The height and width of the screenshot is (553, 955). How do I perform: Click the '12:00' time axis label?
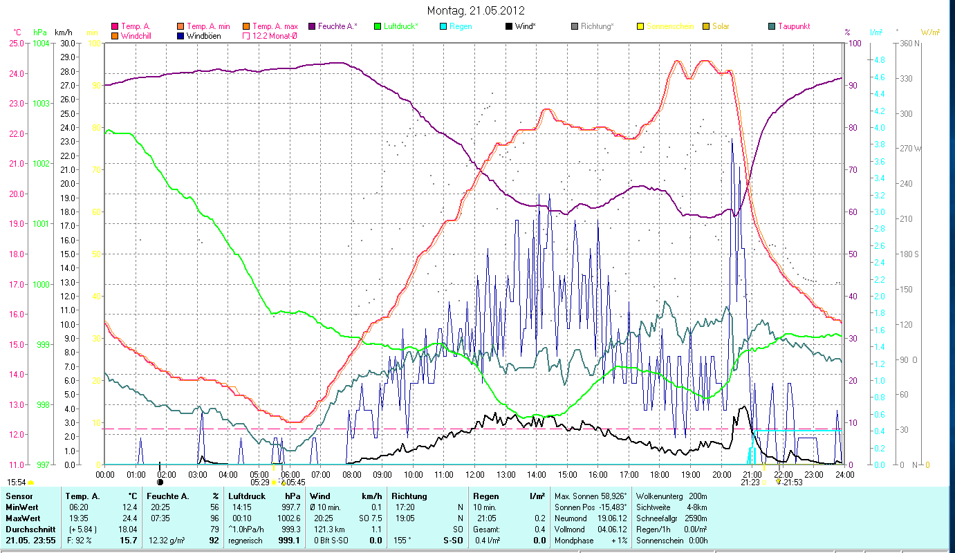click(475, 475)
